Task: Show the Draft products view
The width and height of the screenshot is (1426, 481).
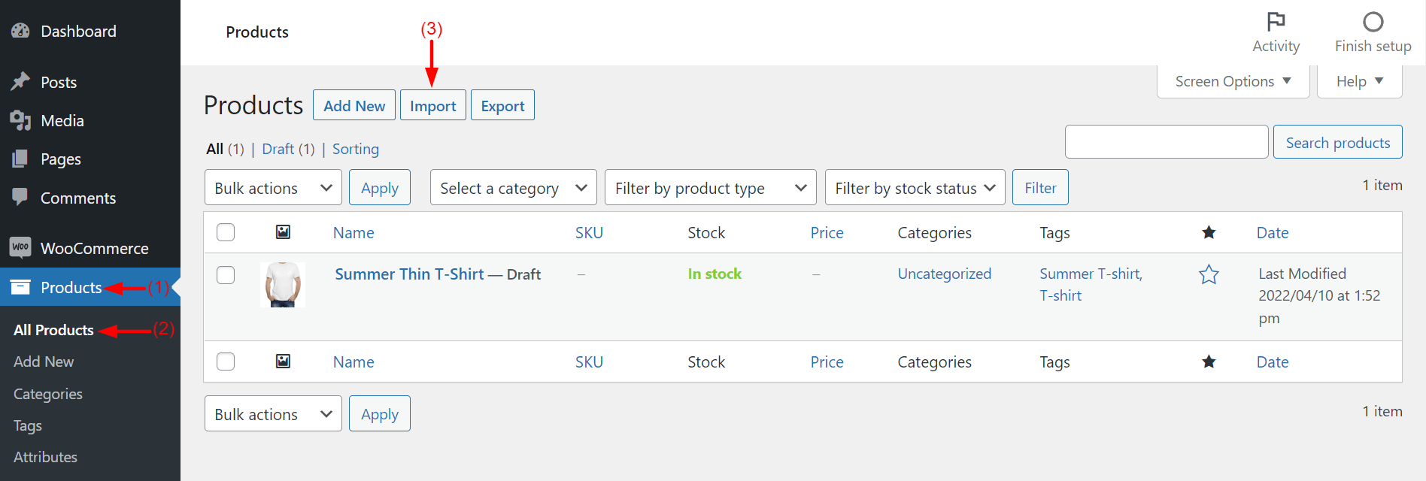Action: pos(278,149)
